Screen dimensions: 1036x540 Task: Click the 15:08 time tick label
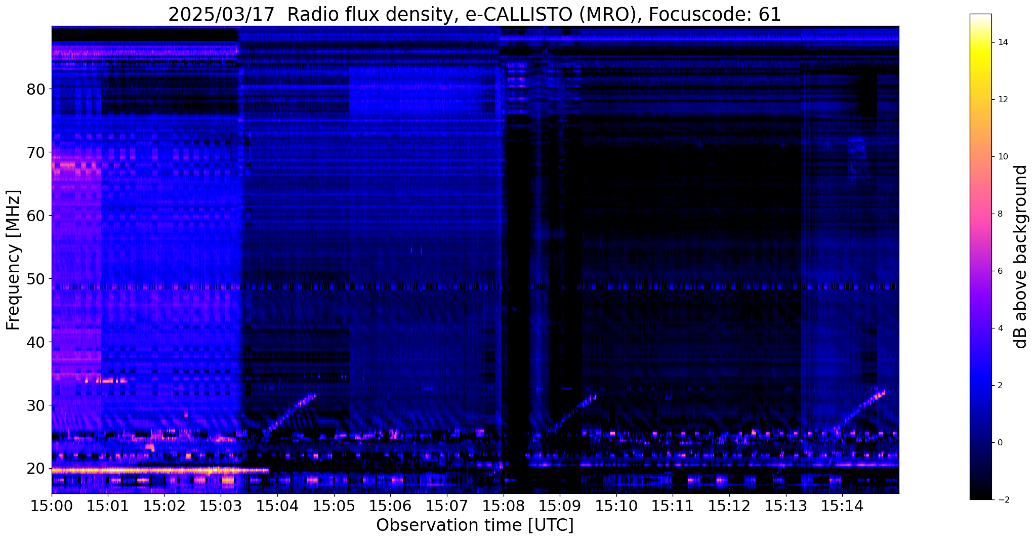tap(503, 506)
